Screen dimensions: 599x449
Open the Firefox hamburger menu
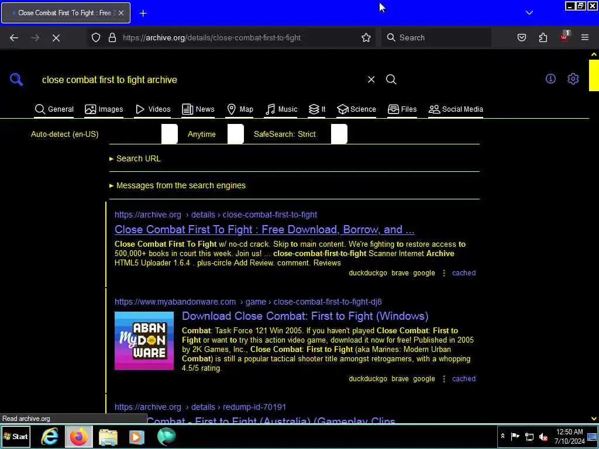coord(585,37)
